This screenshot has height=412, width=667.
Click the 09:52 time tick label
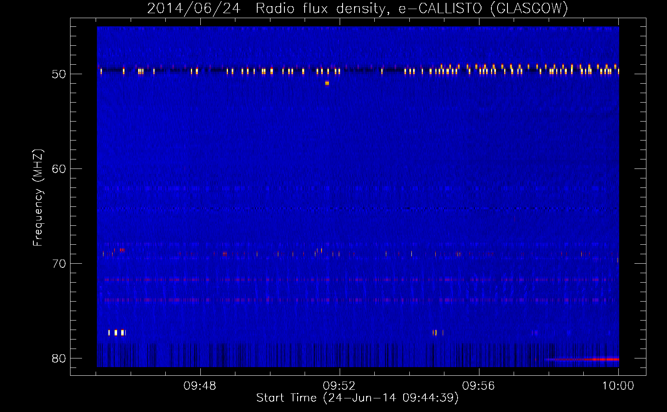[339, 386]
